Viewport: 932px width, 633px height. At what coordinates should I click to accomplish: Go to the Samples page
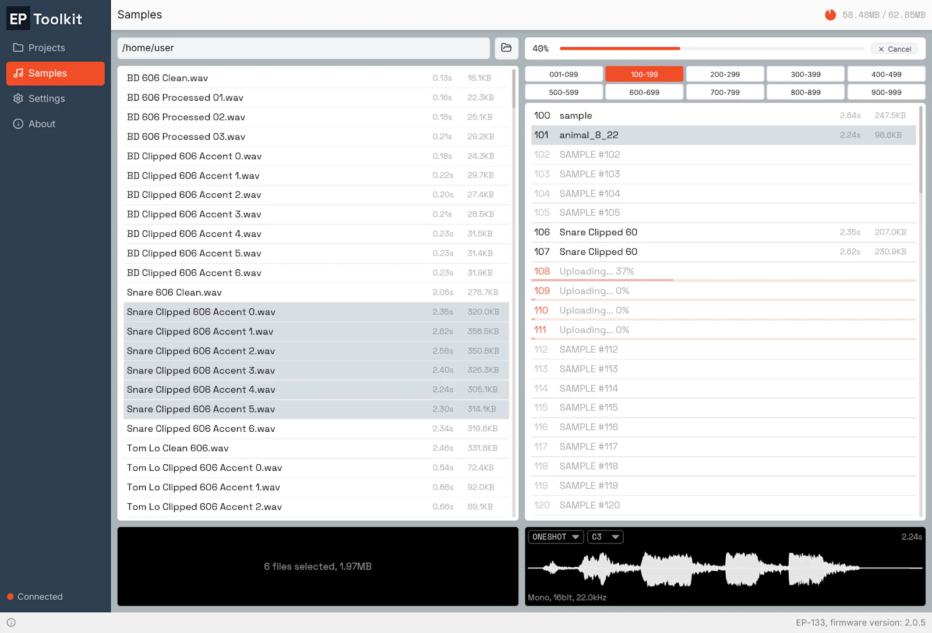55,73
